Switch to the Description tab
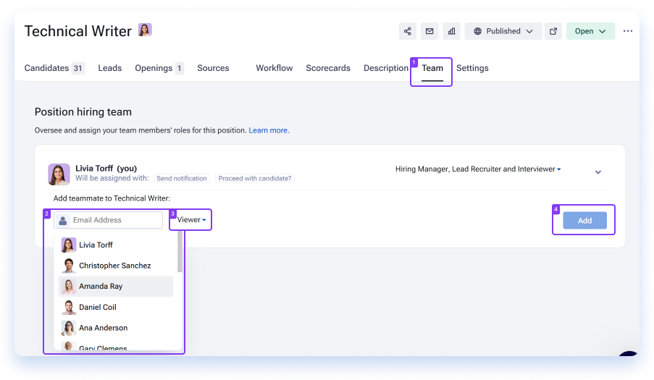The image size is (654, 380). click(386, 68)
